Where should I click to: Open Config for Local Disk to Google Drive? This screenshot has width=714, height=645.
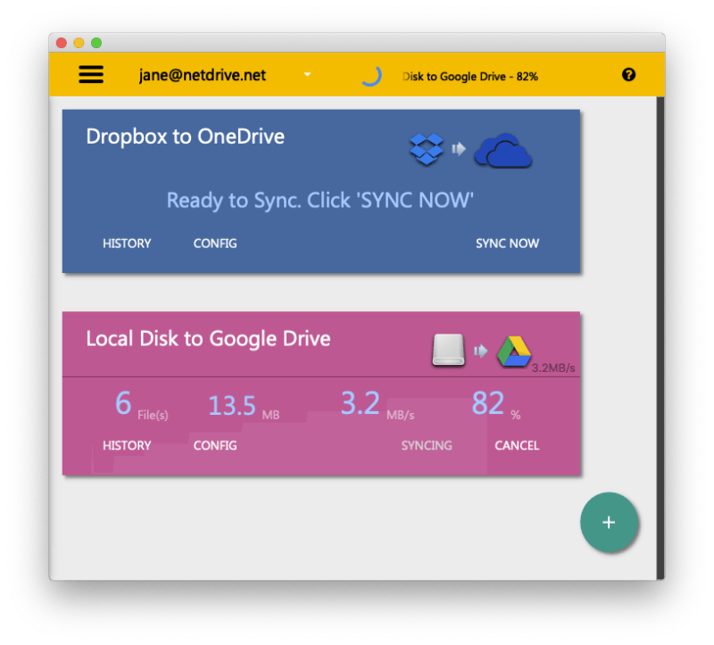coord(215,446)
